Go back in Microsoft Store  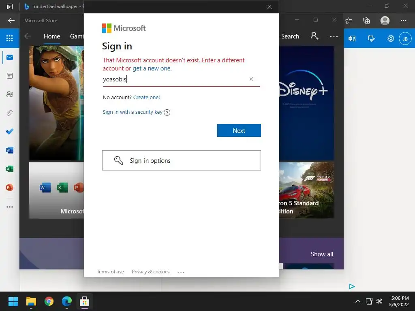pyautogui.click(x=28, y=36)
